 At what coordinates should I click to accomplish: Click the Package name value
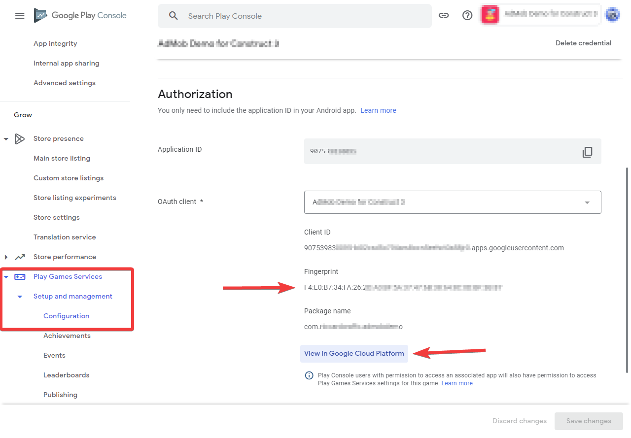(x=353, y=327)
